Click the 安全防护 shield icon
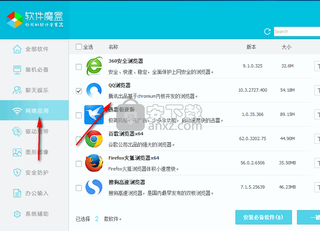The width and height of the screenshot is (320, 231). (x=17, y=172)
